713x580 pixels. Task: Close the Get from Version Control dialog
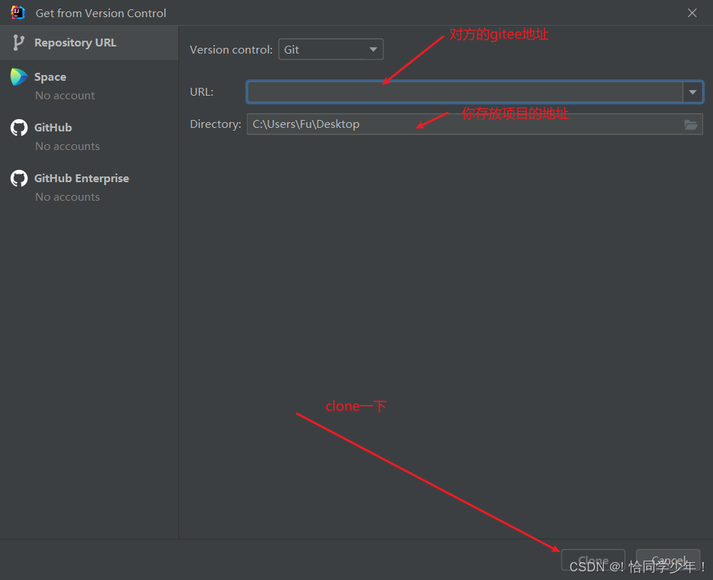[x=692, y=13]
